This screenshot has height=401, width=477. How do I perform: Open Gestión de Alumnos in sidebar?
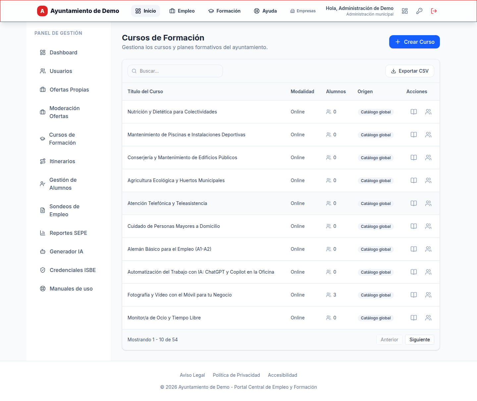[69, 184]
